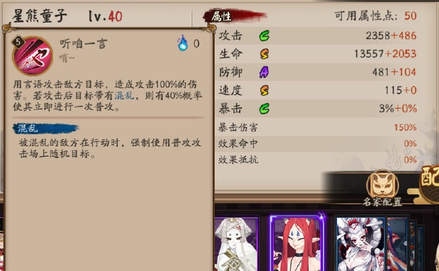Viewport: 439px width, 271px height.
Task: Click the purple A grade icon for 防御
Action: click(264, 72)
